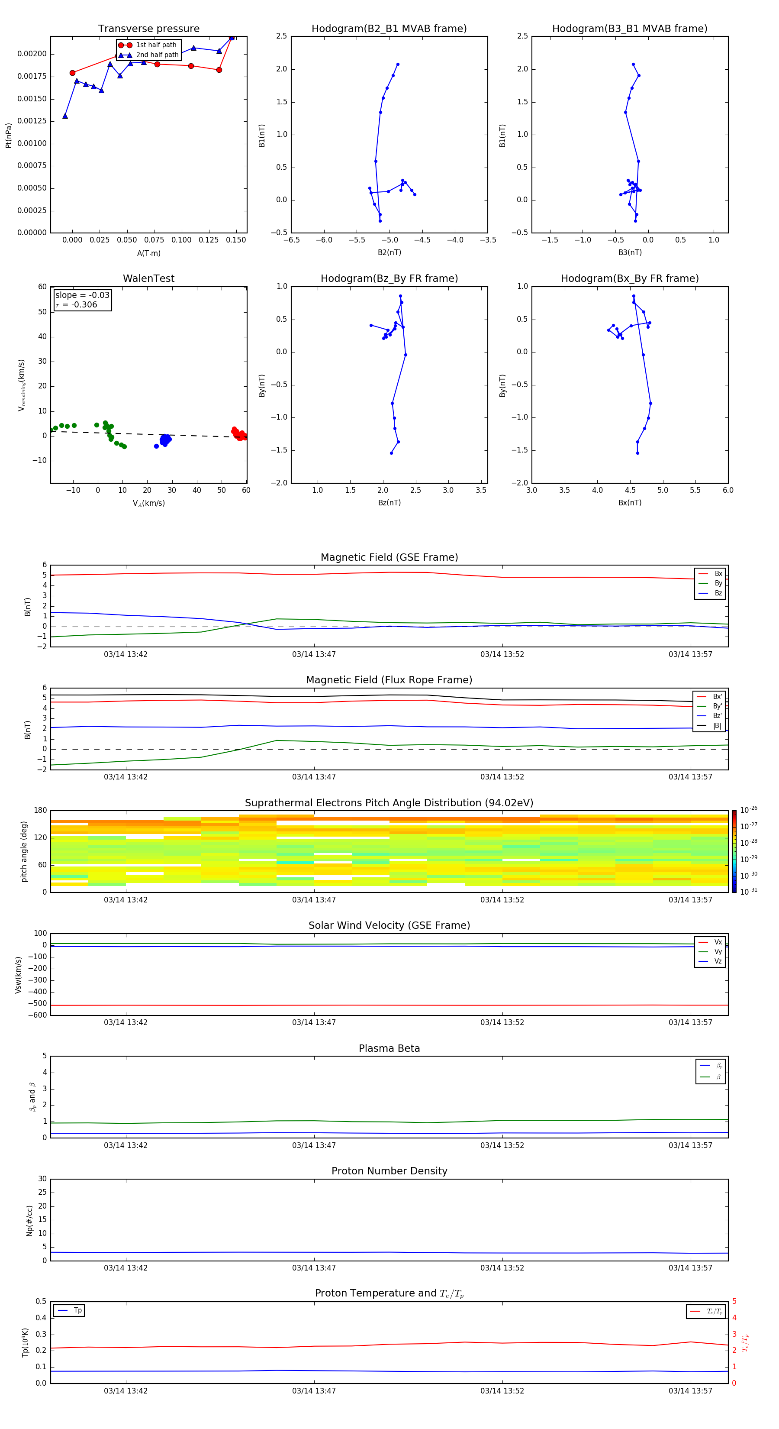Click the 'Proton Number Density' title

[389, 1171]
